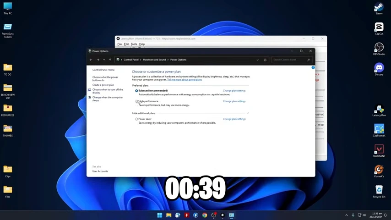Expand address bar history dropdown
391x220 pixels.
point(257,60)
